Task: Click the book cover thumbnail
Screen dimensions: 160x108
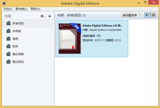Action: point(70,38)
